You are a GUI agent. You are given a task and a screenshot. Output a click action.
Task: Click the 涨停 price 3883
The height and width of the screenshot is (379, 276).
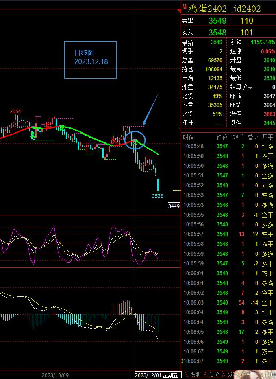click(x=269, y=114)
